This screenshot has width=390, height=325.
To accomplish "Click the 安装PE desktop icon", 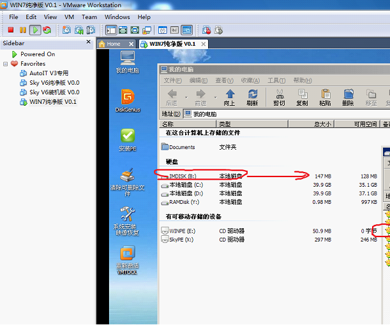I will 128,140.
